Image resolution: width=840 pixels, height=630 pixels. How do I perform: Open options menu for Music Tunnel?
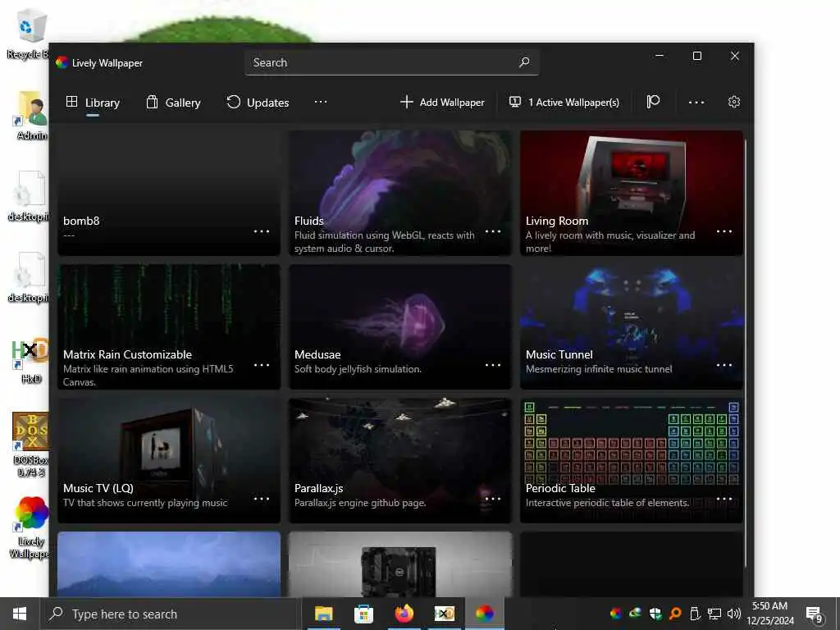click(x=724, y=365)
